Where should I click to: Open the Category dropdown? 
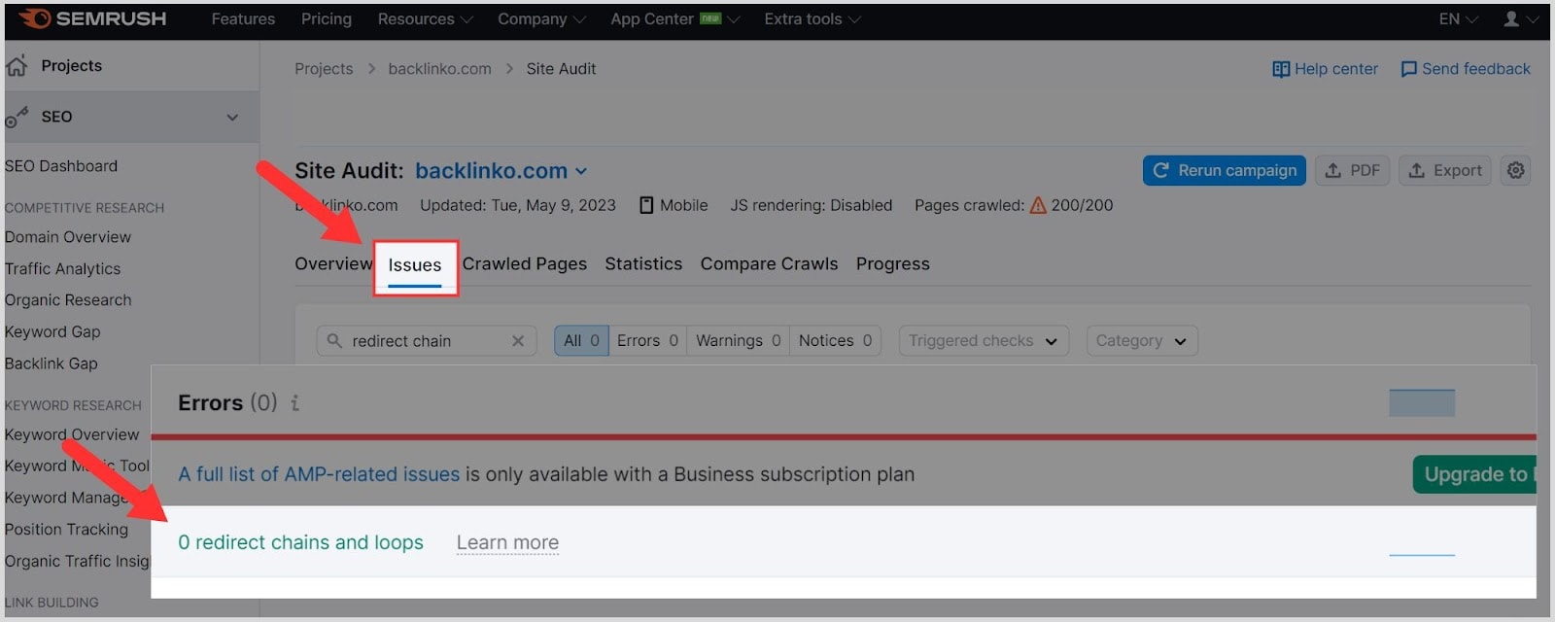pyautogui.click(x=1141, y=341)
